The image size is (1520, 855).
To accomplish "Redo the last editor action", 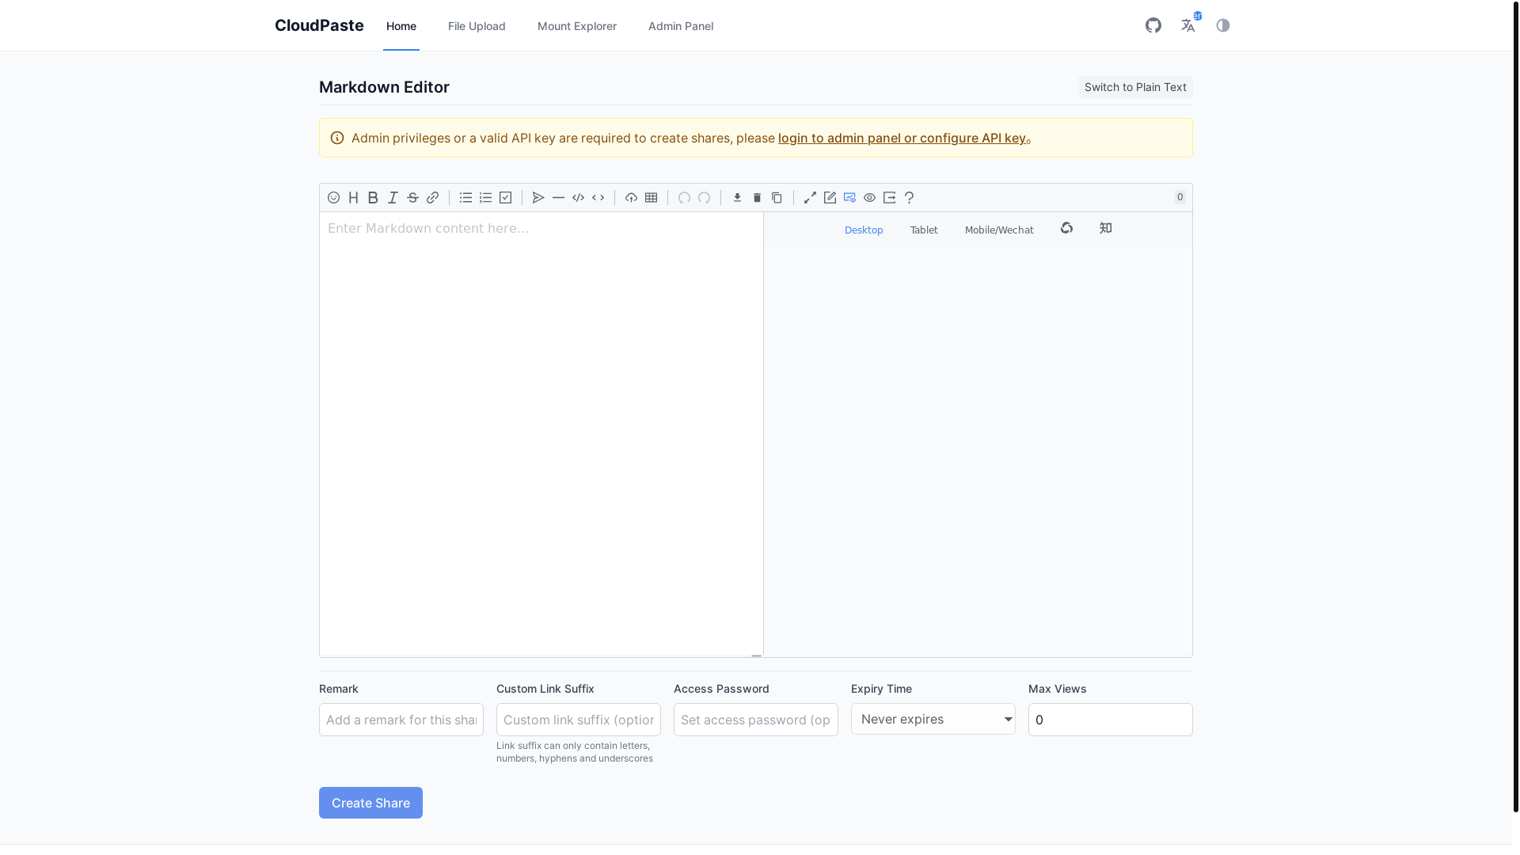I will [704, 198].
